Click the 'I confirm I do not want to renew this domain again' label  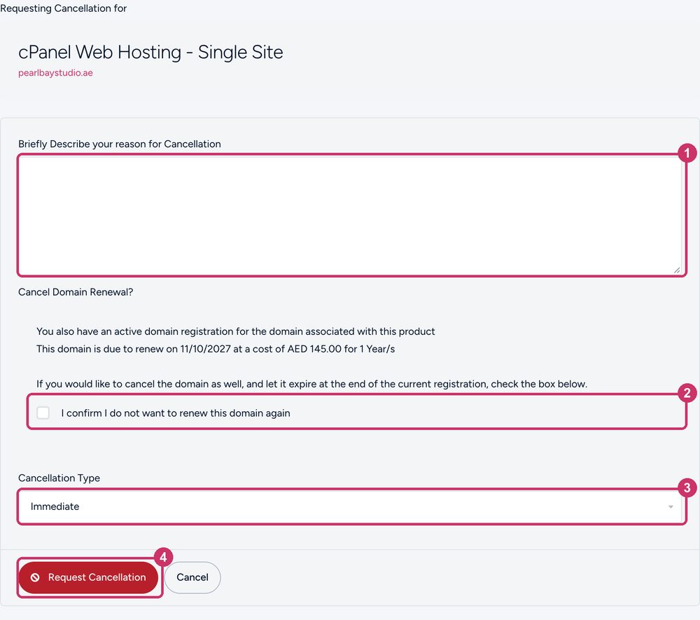tap(176, 413)
